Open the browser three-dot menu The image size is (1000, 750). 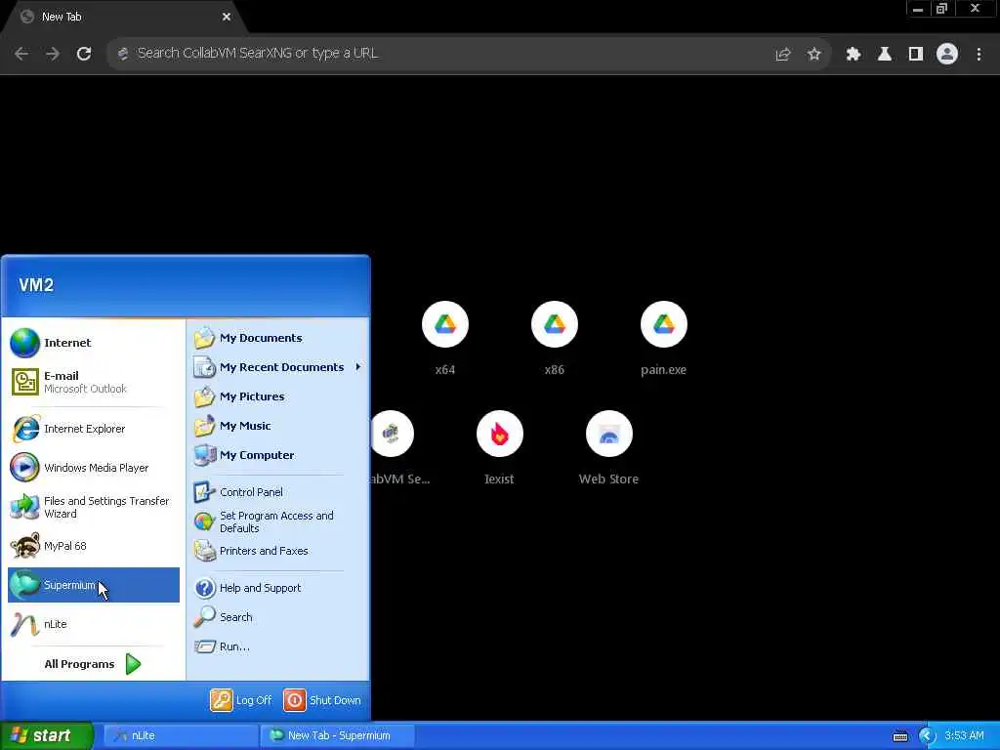[x=979, y=55]
